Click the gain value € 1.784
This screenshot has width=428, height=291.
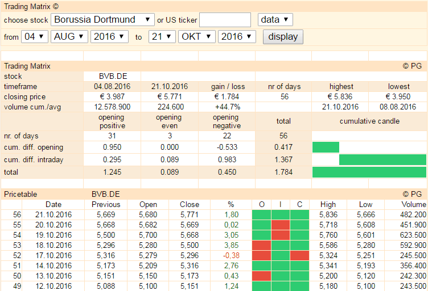click(x=227, y=96)
